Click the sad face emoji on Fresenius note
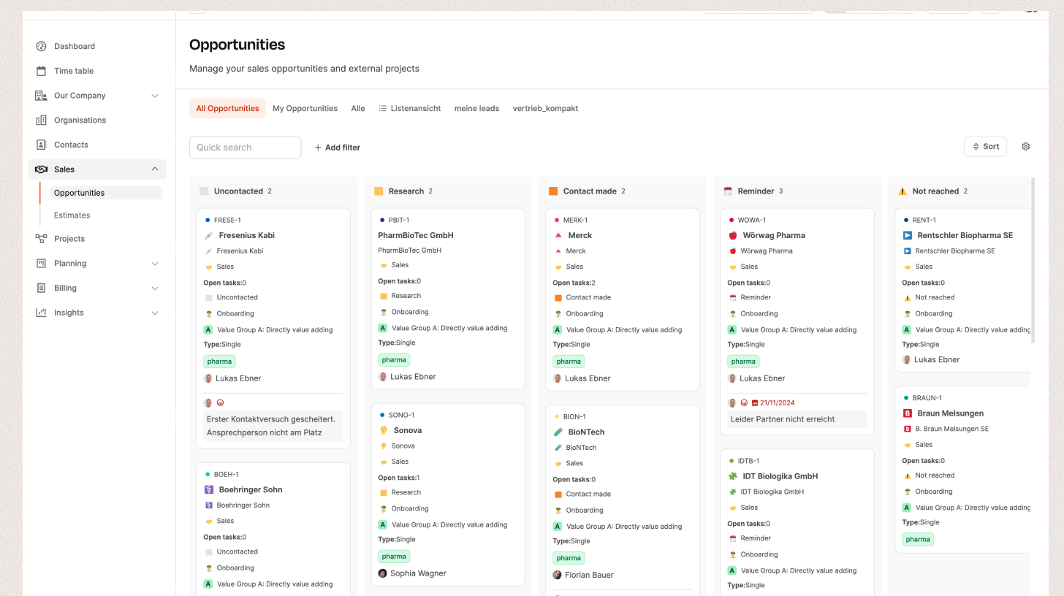The image size is (1064, 596). click(x=221, y=402)
